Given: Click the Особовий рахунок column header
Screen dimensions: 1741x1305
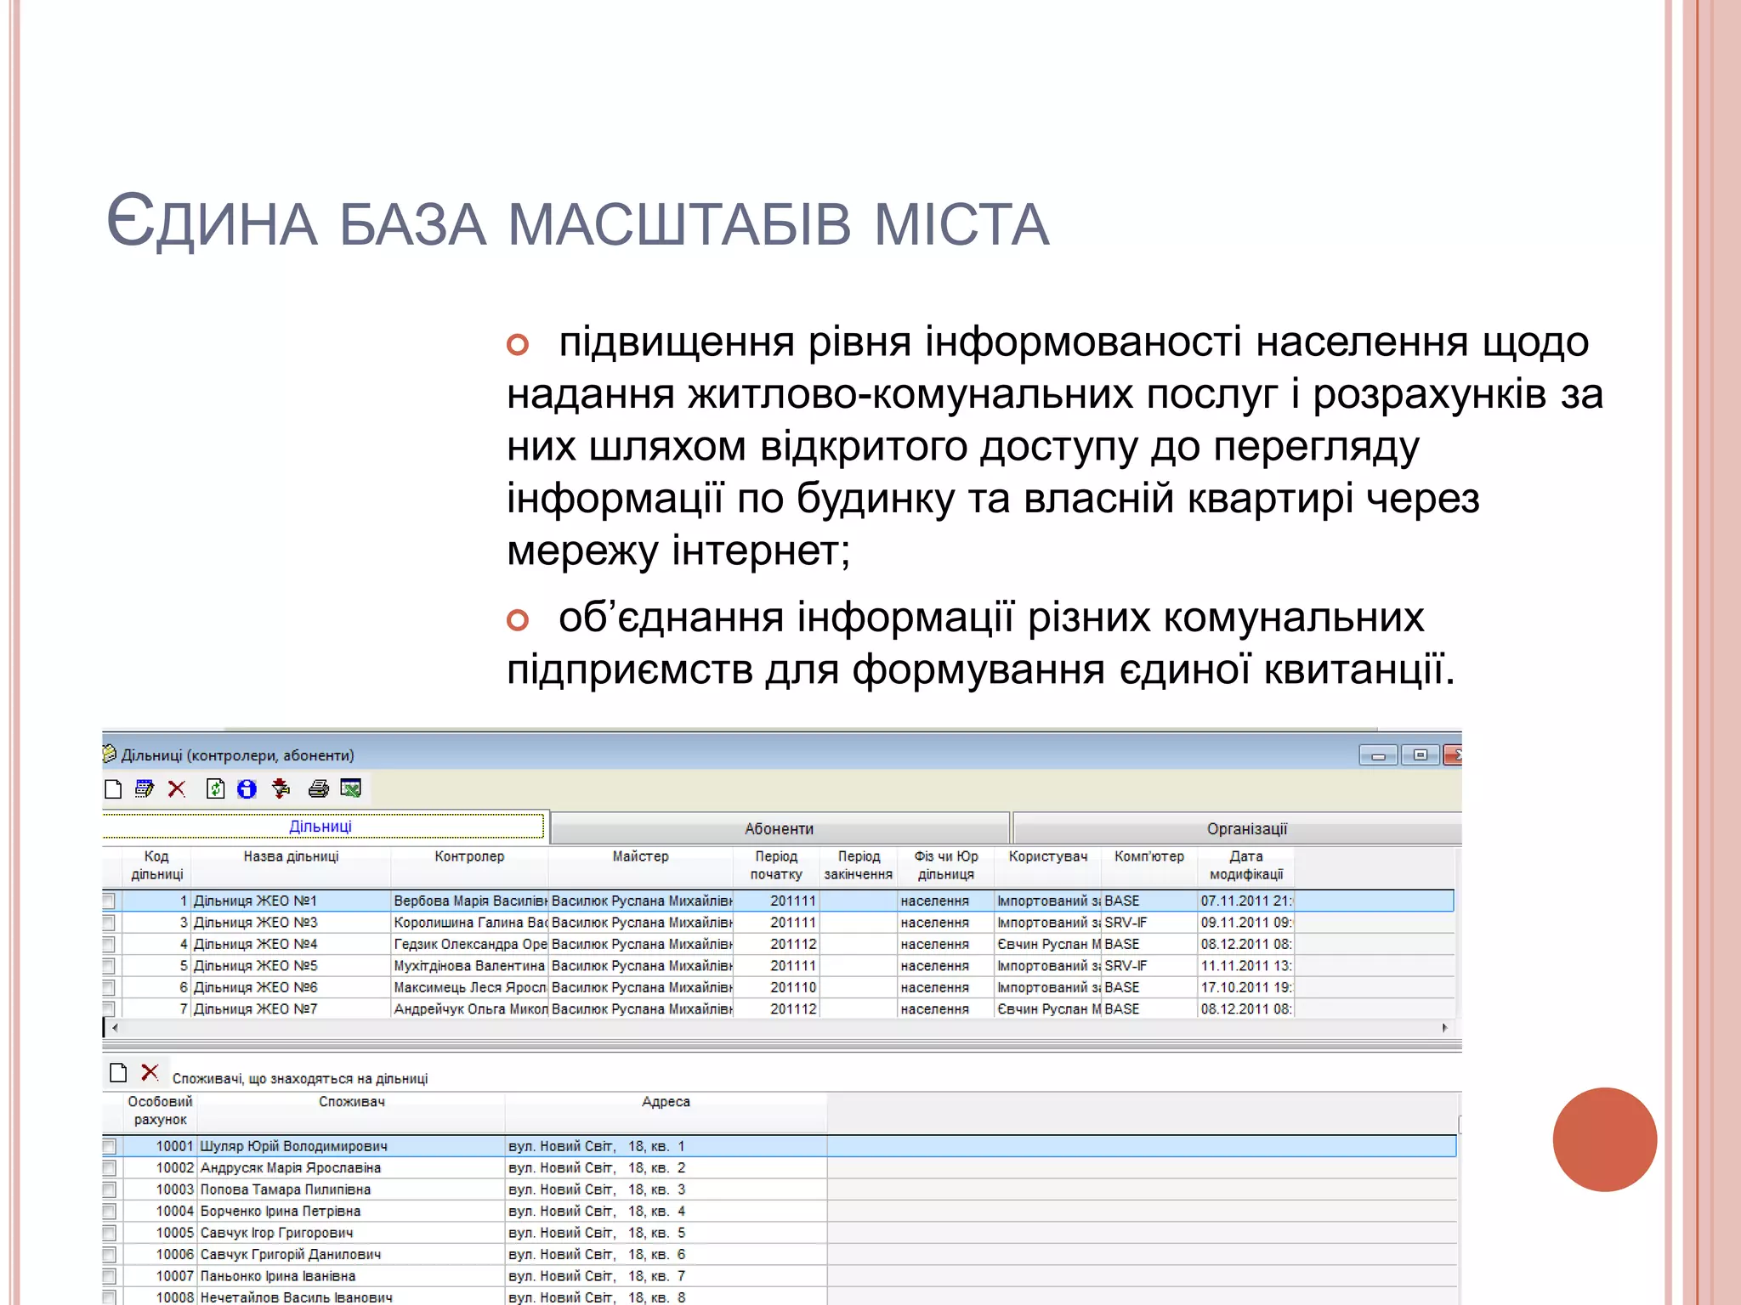Looking at the screenshot, I should (160, 1110).
